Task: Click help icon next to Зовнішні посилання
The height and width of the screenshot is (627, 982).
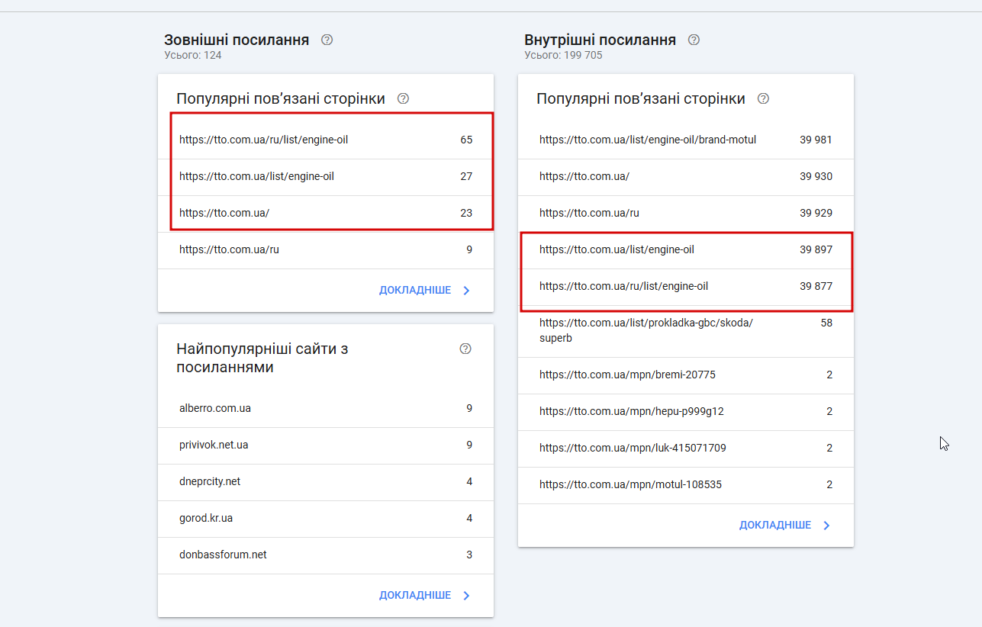Action: pyautogui.click(x=327, y=40)
